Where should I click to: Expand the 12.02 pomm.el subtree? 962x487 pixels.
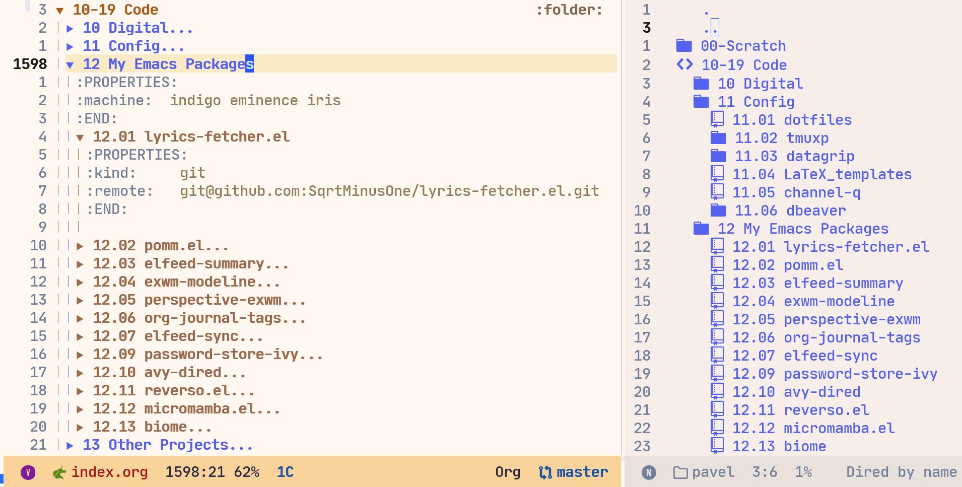point(80,245)
